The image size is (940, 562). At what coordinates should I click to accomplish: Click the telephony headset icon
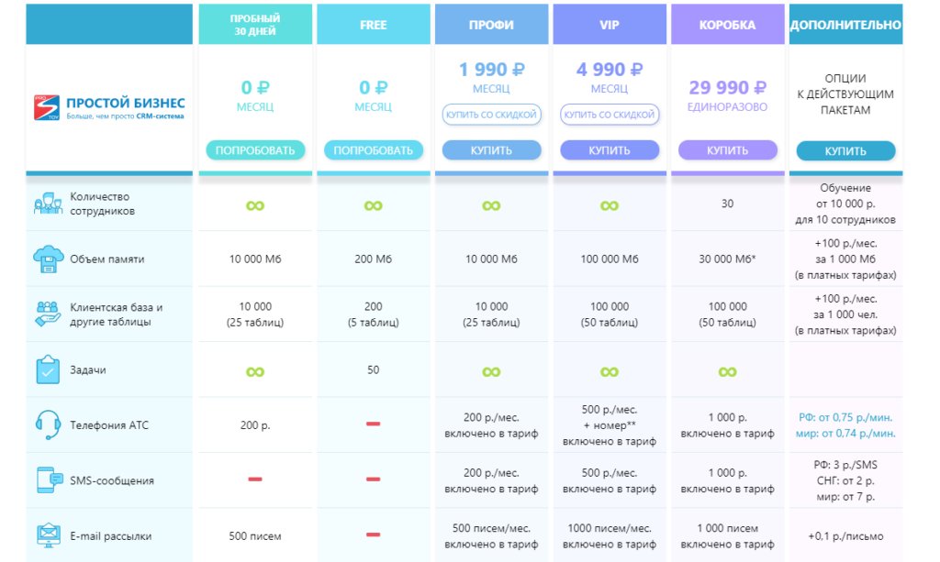[x=47, y=424]
